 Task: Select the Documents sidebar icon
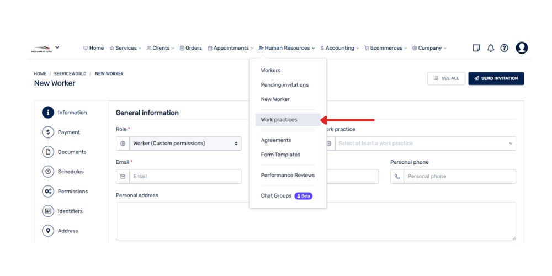tap(48, 152)
